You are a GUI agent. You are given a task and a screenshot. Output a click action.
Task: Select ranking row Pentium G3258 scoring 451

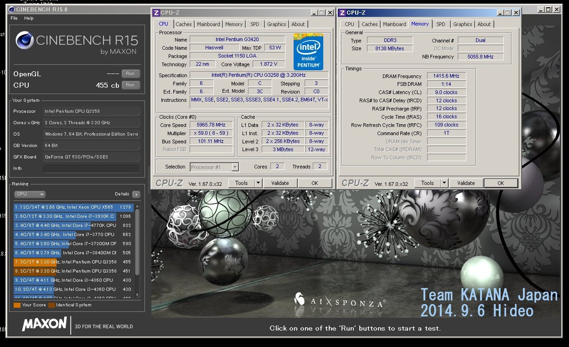[73, 271]
